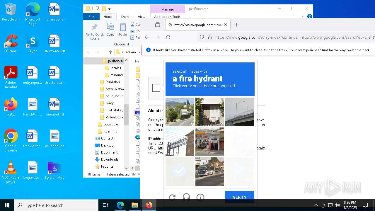375x211 pixels.
Task: Close the google.com Firefox tab
Action: click(x=226, y=25)
